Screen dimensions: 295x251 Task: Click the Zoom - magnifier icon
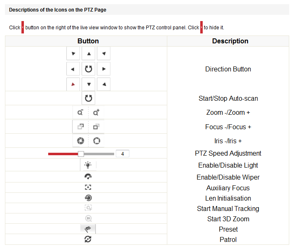coord(80,112)
